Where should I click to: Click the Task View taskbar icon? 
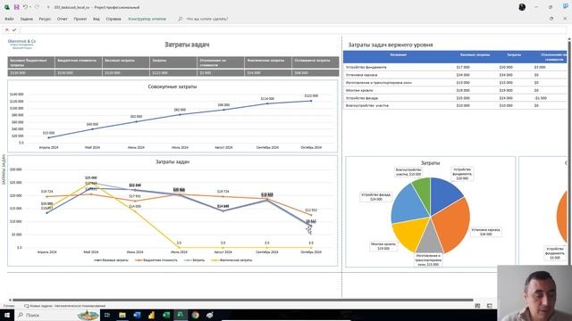click(x=107, y=315)
